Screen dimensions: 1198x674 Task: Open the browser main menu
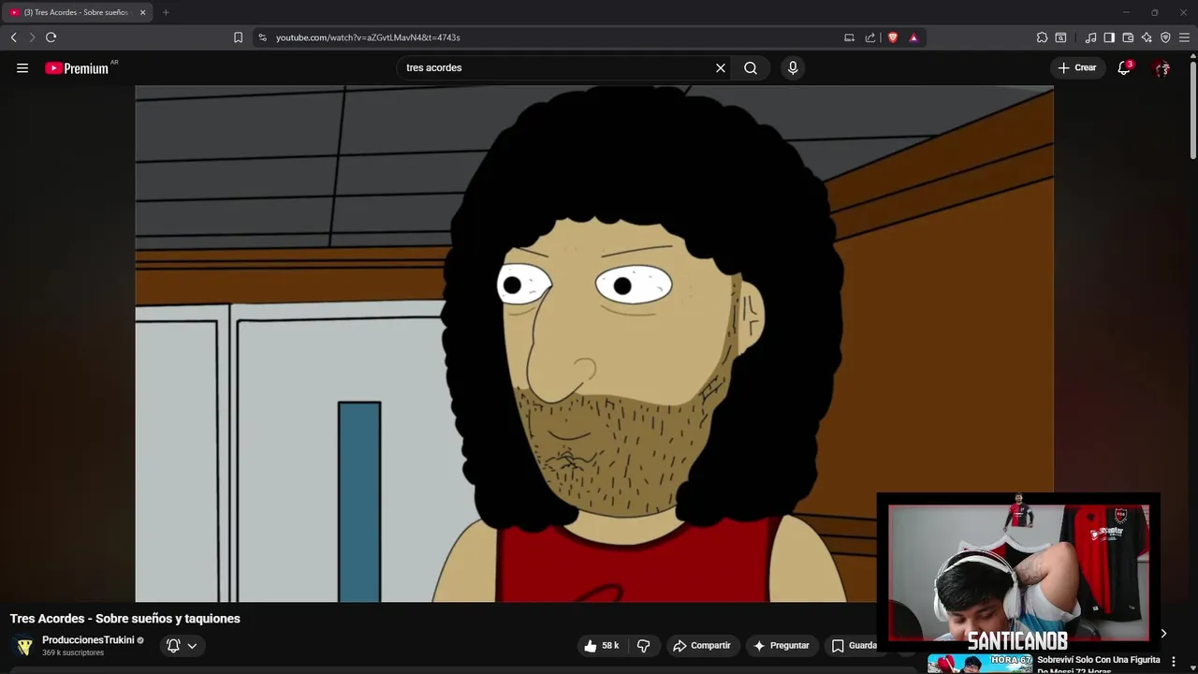(1184, 37)
